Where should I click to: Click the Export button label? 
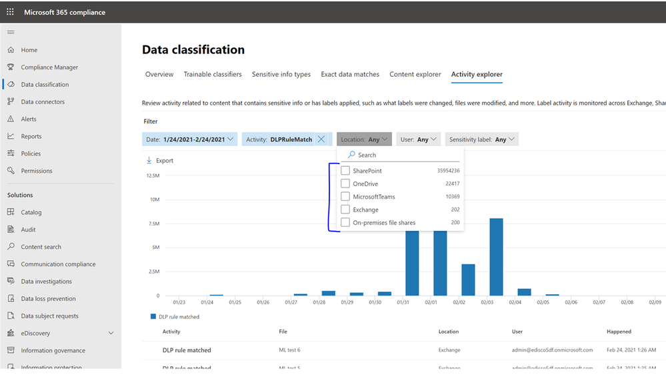tap(165, 160)
